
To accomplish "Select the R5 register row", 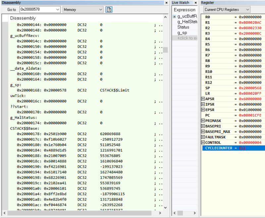I will tap(232, 44).
